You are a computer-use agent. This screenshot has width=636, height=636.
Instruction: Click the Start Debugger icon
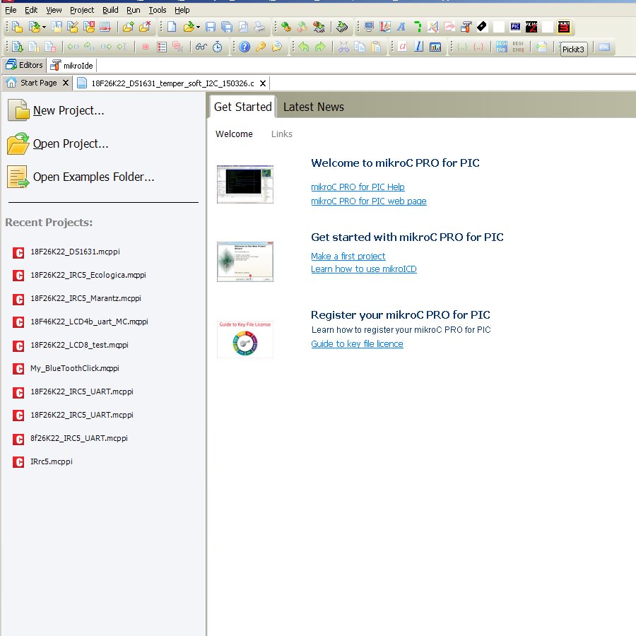(17, 47)
